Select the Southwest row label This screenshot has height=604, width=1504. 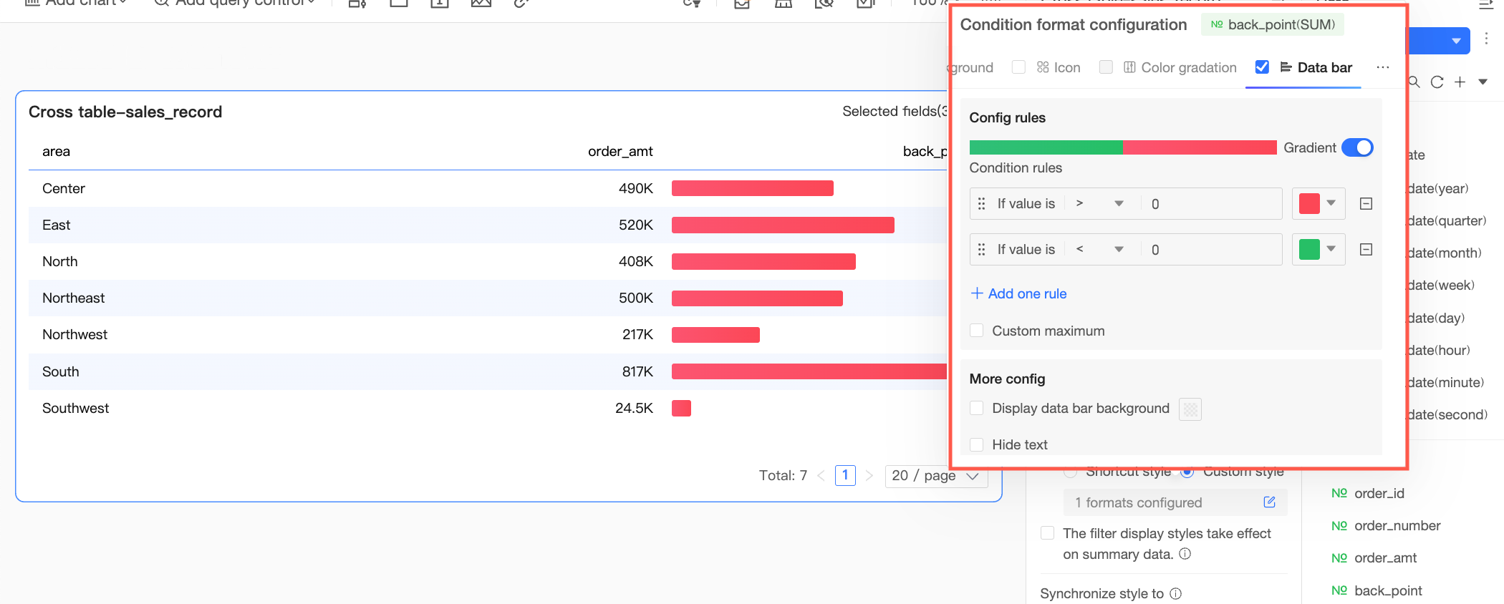(x=75, y=408)
